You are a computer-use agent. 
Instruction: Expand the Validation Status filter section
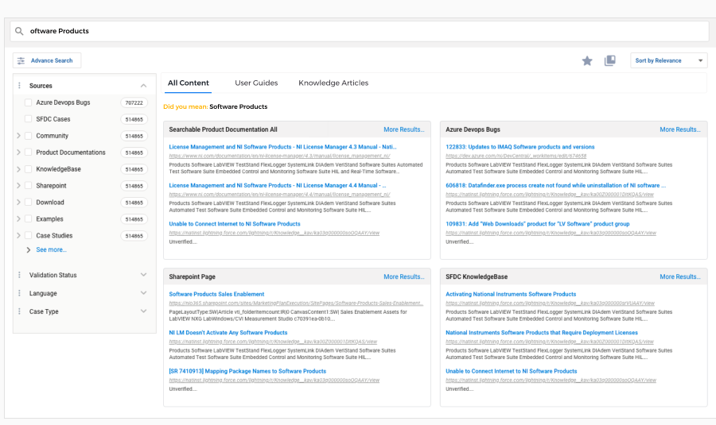pyautogui.click(x=143, y=275)
